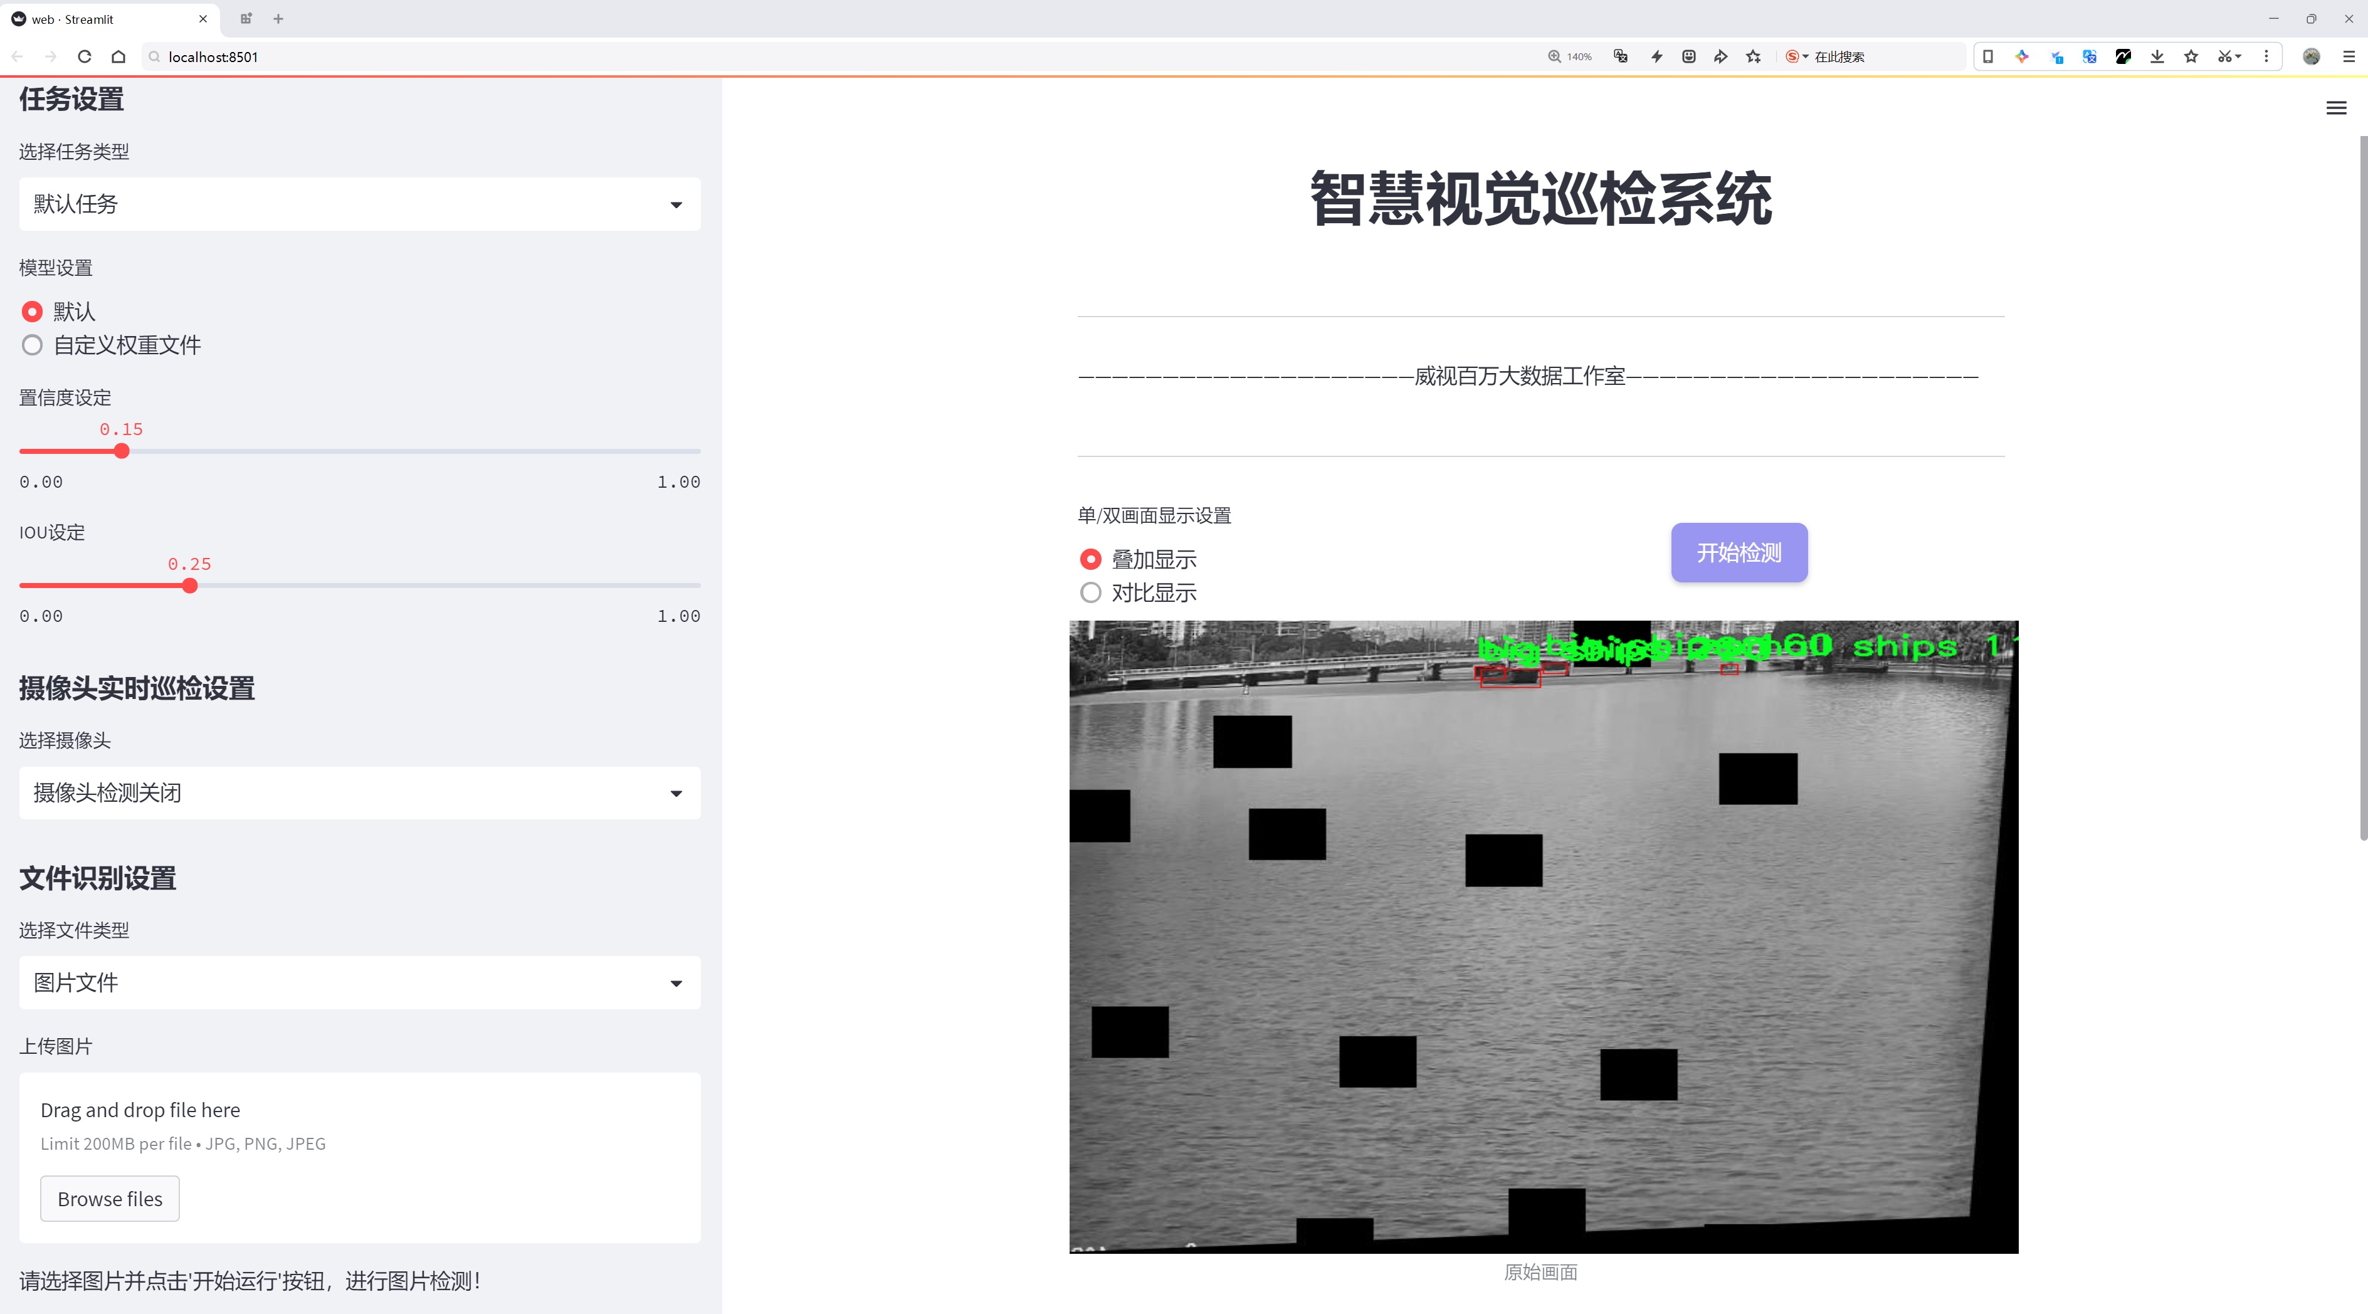Expand the 图片文件 file type dropdown

[359, 982]
